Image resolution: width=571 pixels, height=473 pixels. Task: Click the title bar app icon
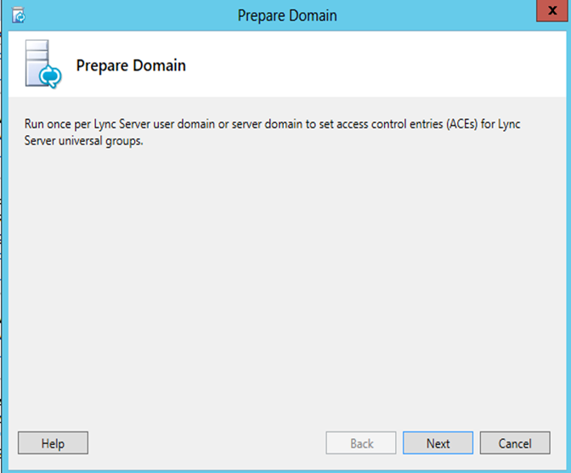[19, 15]
